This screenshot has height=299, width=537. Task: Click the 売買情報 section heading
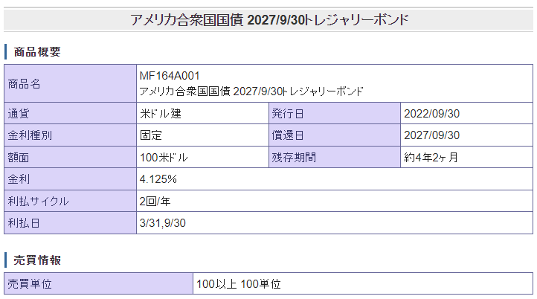point(37,260)
